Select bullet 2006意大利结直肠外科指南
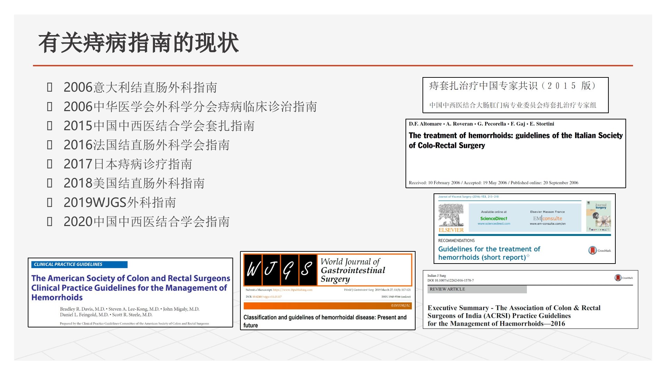The image size is (666, 375). (140, 87)
